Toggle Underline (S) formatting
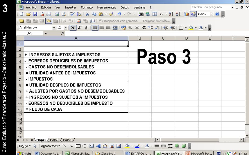The height and width of the screenshot is (155, 249). (86, 28)
